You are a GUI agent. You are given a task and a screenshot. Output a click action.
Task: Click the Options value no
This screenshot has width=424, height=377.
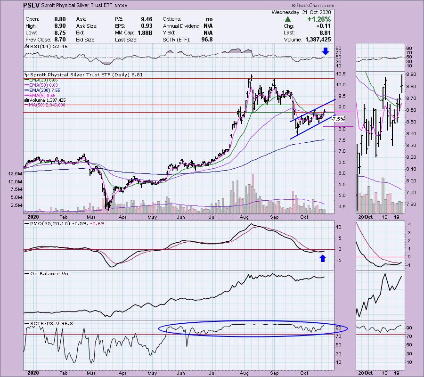pyautogui.click(x=209, y=19)
